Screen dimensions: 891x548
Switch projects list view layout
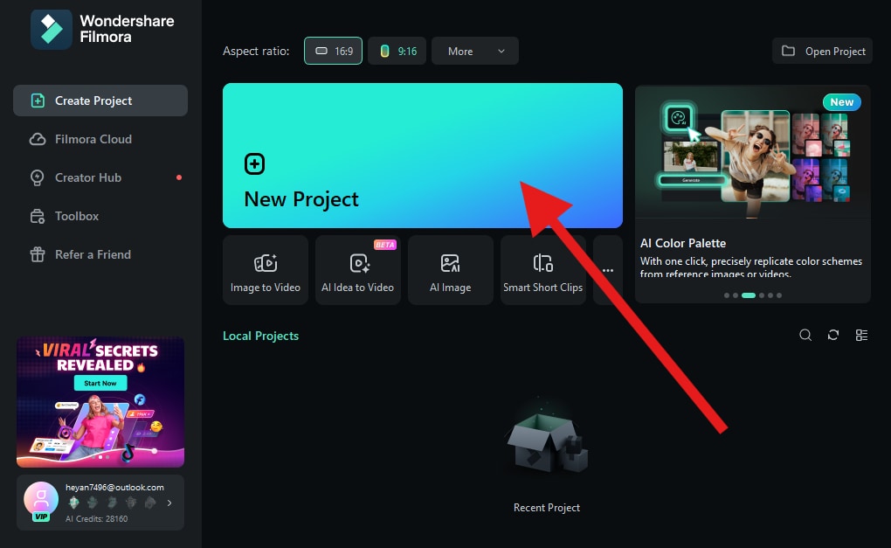coord(861,336)
